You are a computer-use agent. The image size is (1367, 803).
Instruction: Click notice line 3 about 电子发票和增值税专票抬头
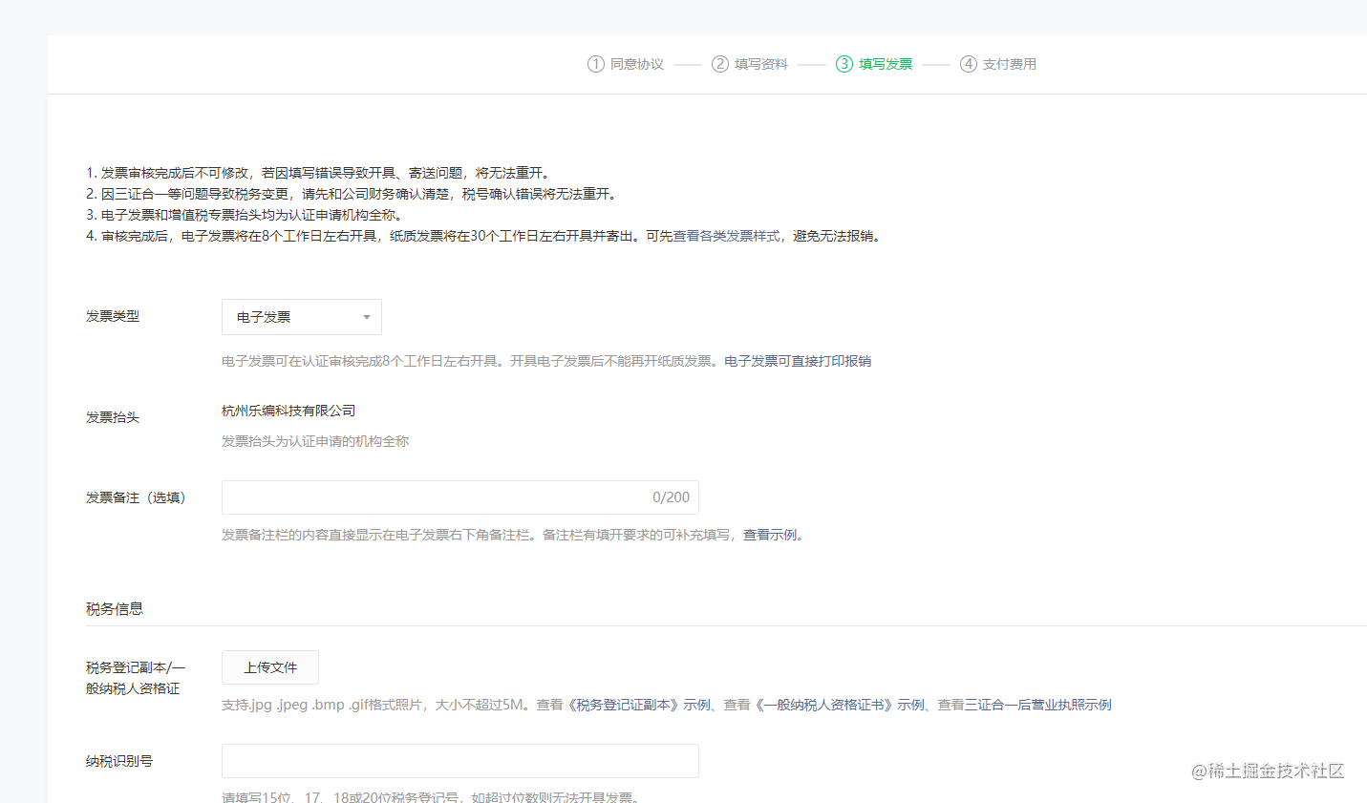tap(246, 215)
